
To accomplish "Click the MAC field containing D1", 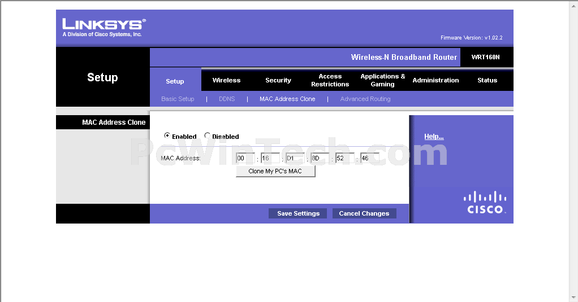I will 295,158.
